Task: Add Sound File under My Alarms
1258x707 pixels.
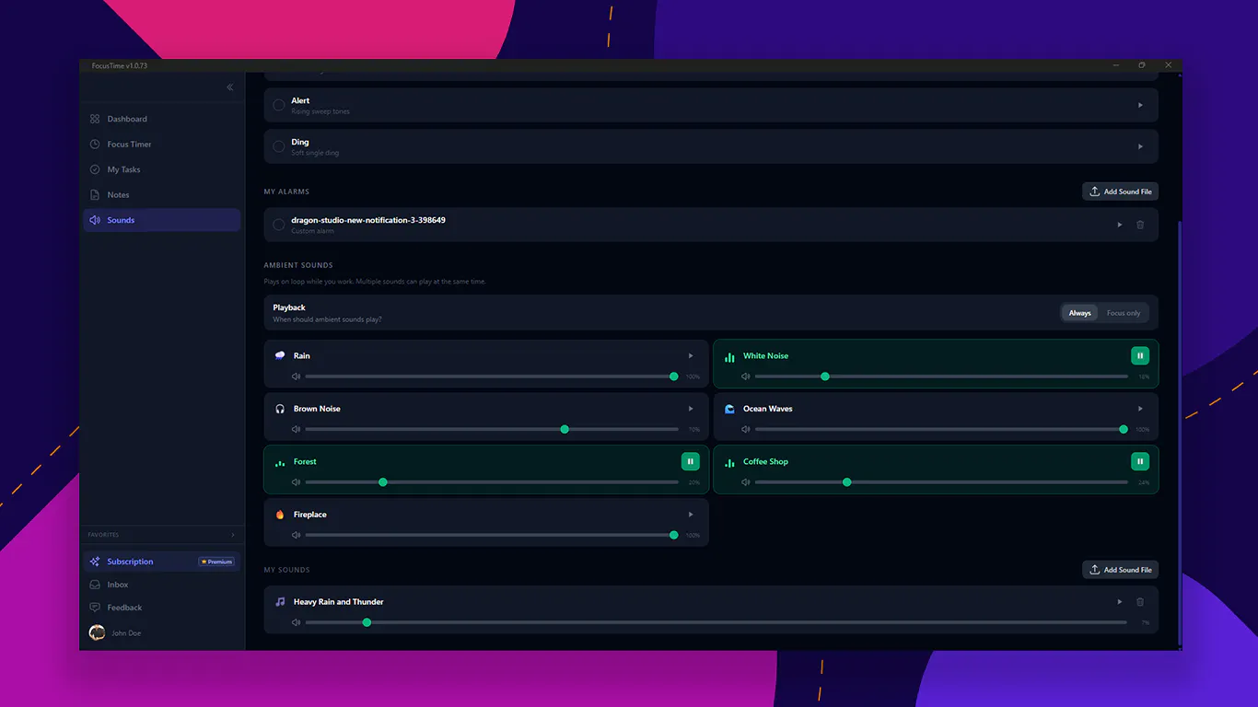Action: 1120,191
